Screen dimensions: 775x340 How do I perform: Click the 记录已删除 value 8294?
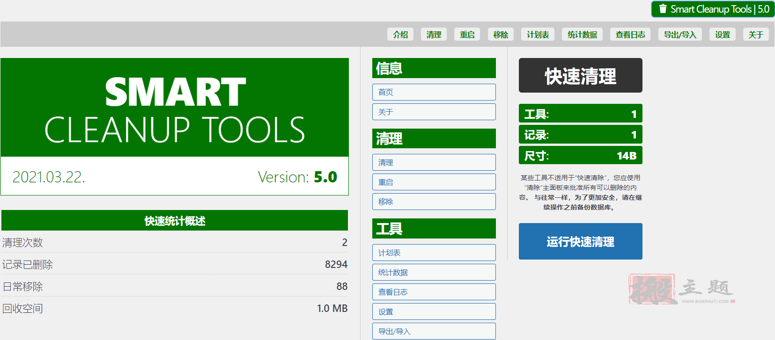tap(336, 264)
